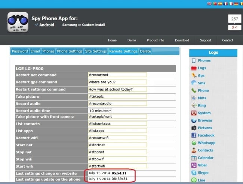Image resolution: width=243 pixels, height=184 pixels.
Task: Click the #listcontacts input field
Action: [117, 124]
